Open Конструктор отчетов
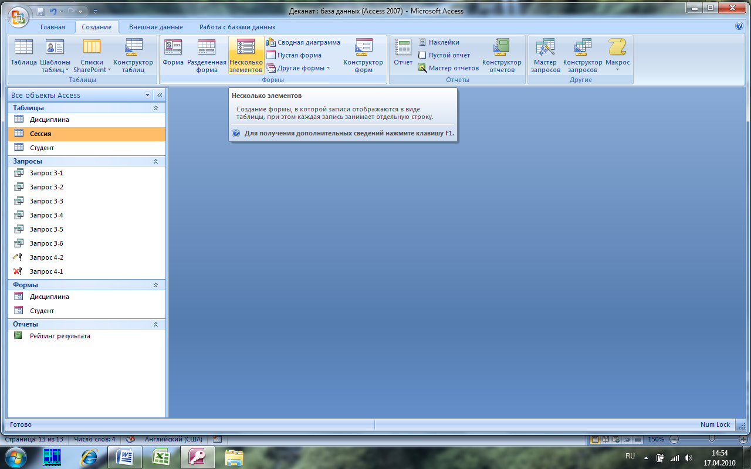Viewport: 751px width, 469px height. click(x=502, y=56)
